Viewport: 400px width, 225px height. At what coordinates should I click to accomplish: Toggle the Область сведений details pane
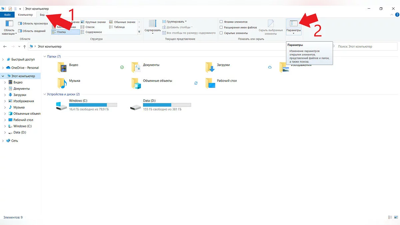(x=32, y=31)
